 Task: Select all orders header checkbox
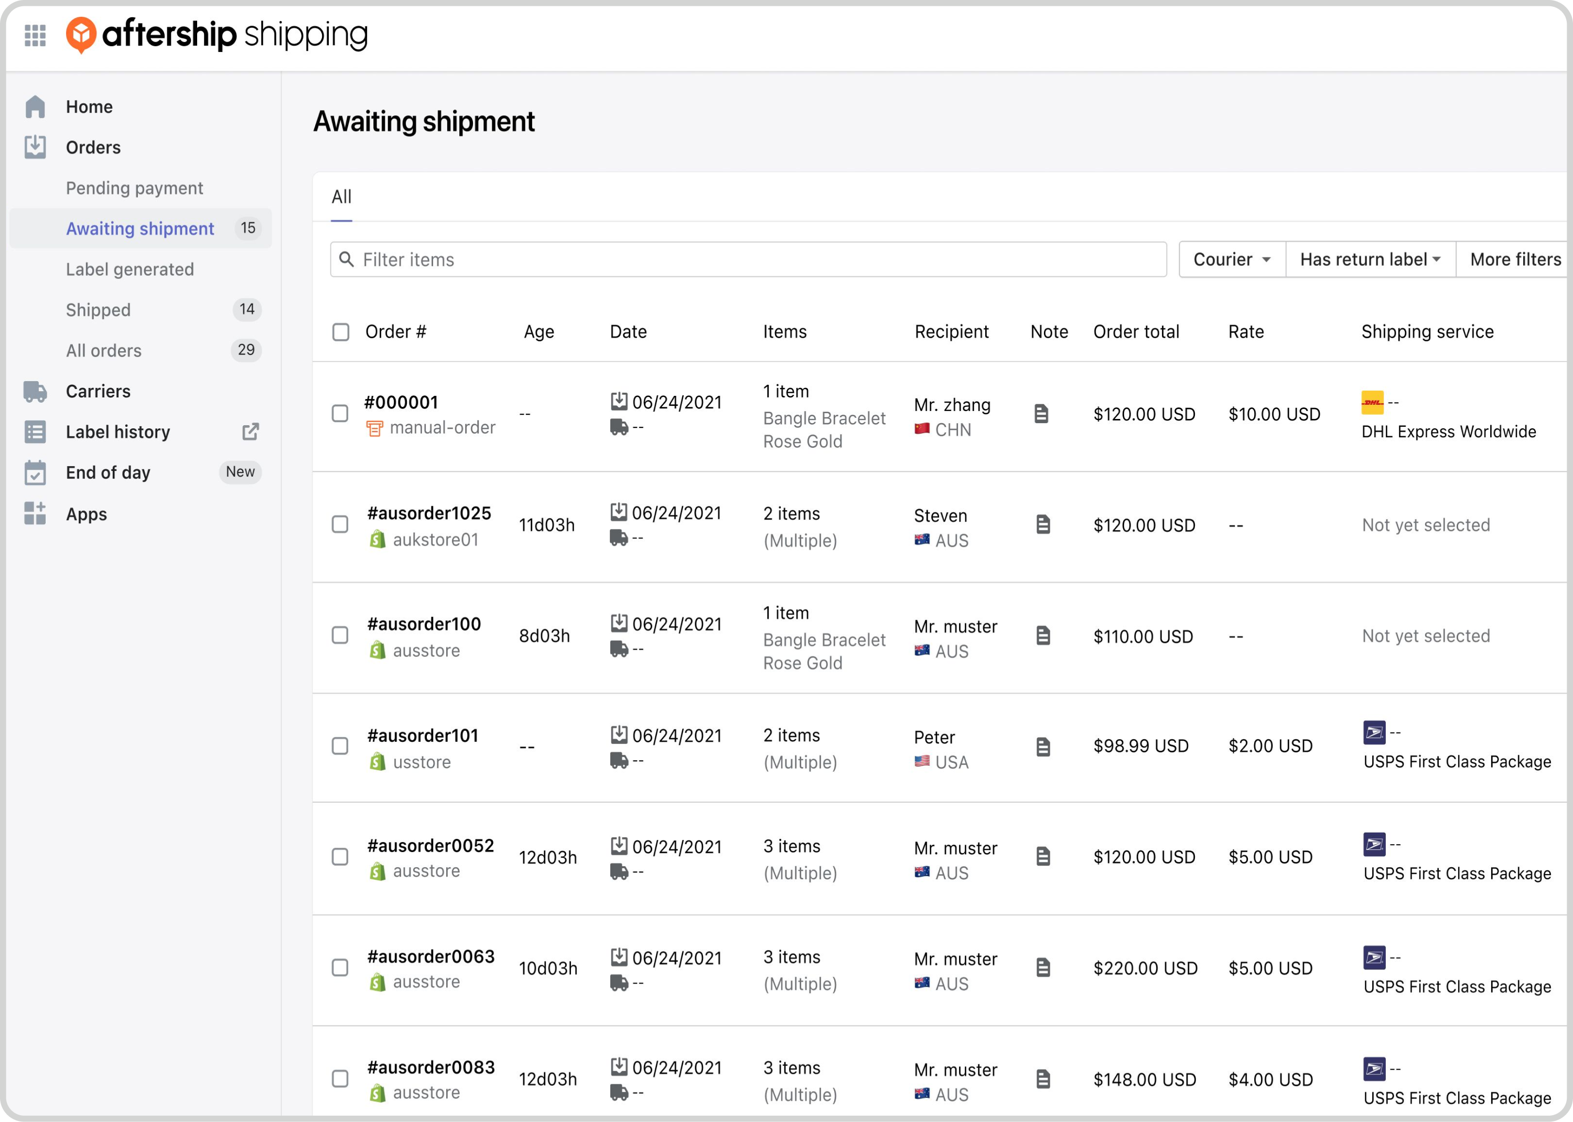[341, 332]
